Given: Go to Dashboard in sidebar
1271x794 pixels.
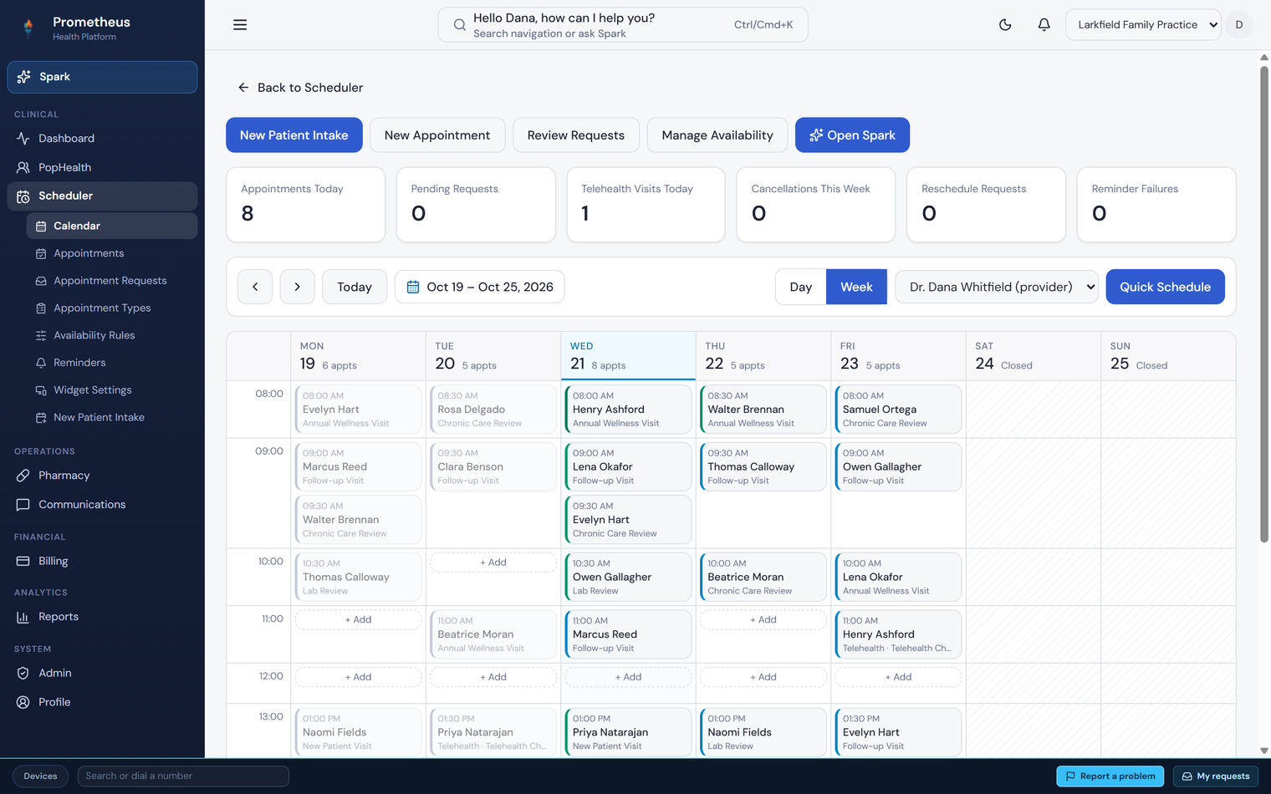Looking at the screenshot, I should tap(102, 139).
